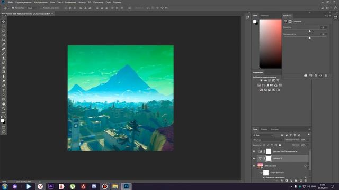Image resolution: width=339 pixels, height=190 pixels.
Task: Add a layer mask
Action: tap(287, 180)
